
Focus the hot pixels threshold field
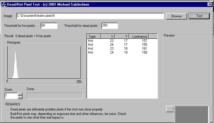[49, 26]
